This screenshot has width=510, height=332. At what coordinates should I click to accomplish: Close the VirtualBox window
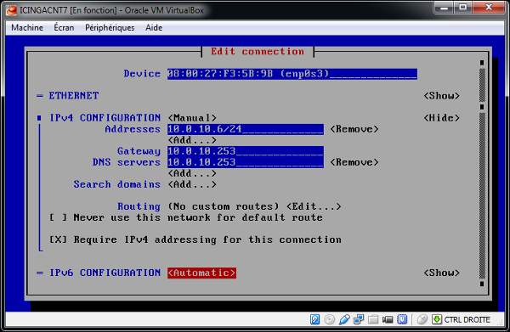(x=489, y=7)
